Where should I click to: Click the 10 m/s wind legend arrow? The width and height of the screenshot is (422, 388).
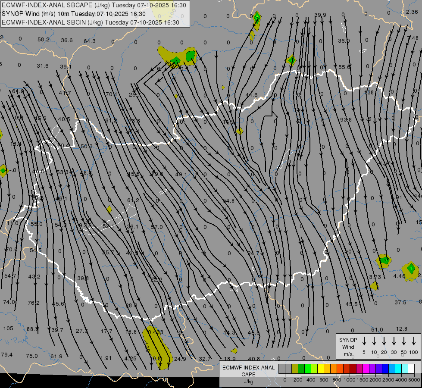click(374, 341)
